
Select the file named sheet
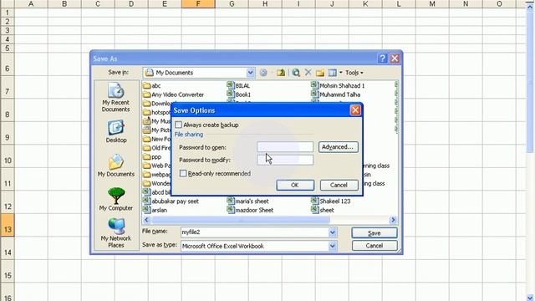tap(323, 210)
